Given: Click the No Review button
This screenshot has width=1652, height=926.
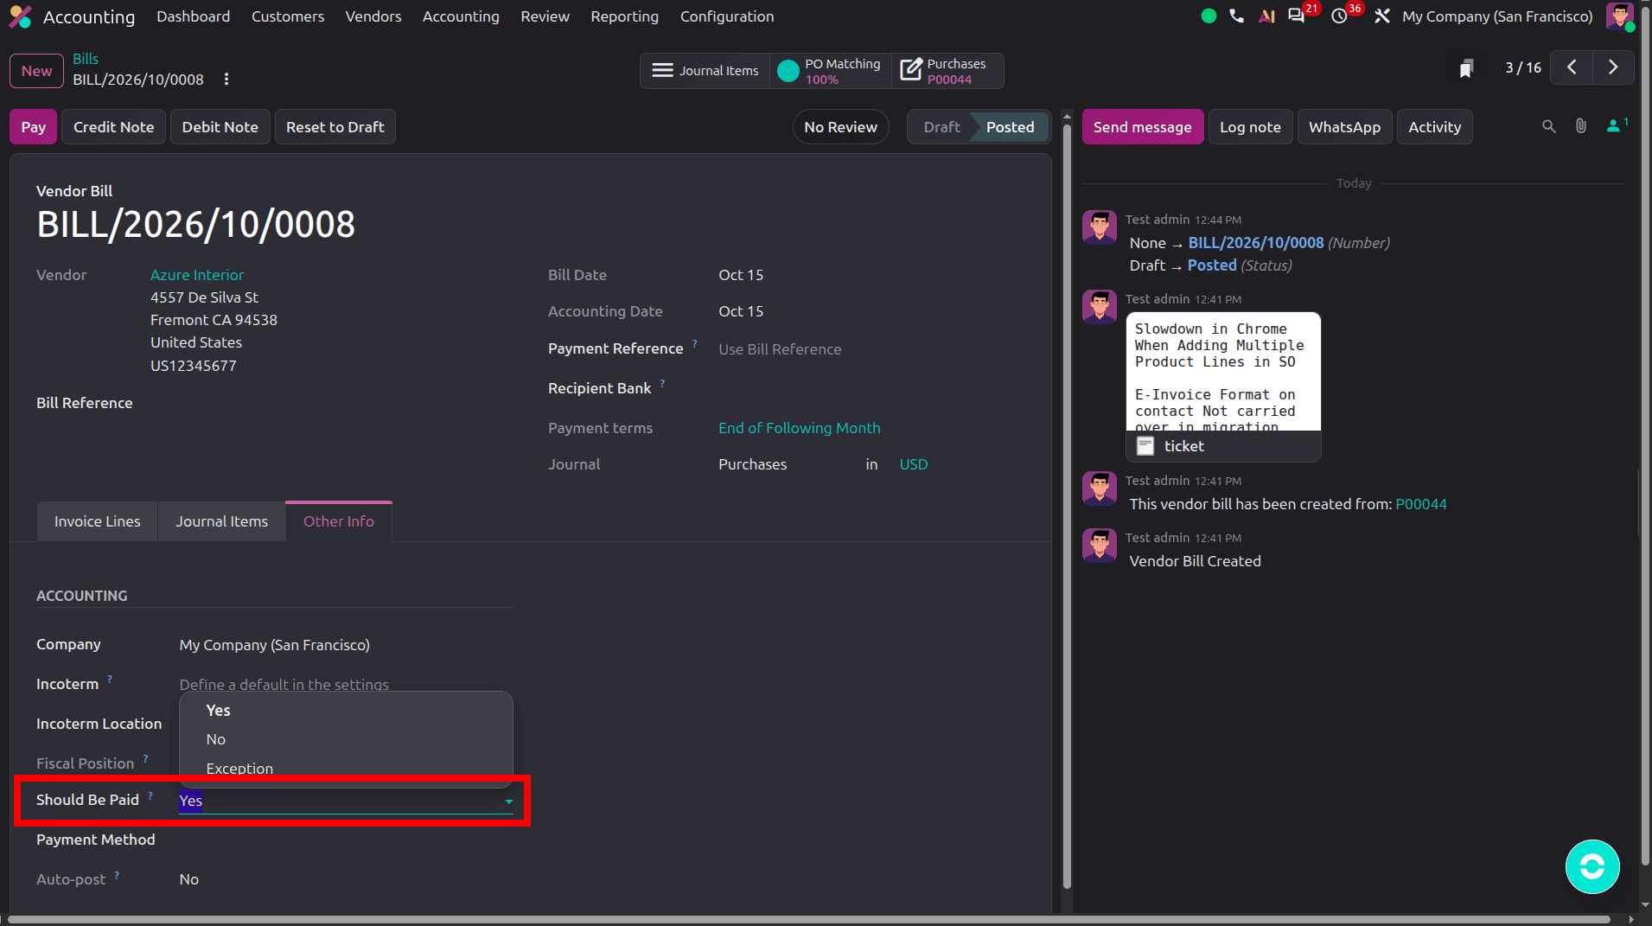Looking at the screenshot, I should (840, 127).
